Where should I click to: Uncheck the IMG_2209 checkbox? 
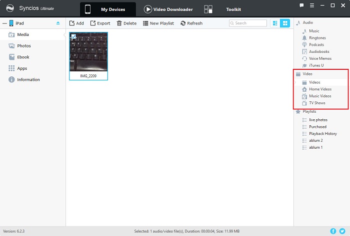coord(73,36)
